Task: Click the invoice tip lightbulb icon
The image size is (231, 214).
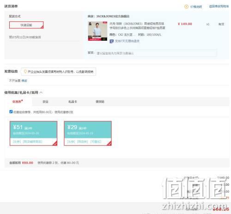Action: 25,71
